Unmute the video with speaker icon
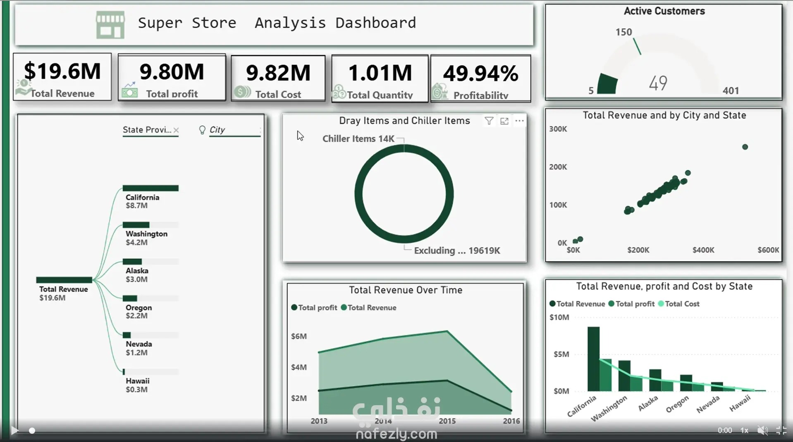The height and width of the screenshot is (442, 793). click(762, 430)
